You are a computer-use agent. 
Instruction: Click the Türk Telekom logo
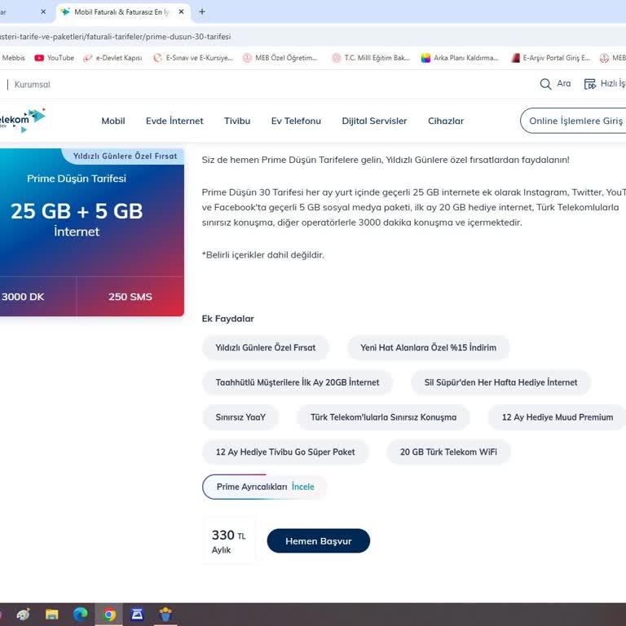pos(22,120)
